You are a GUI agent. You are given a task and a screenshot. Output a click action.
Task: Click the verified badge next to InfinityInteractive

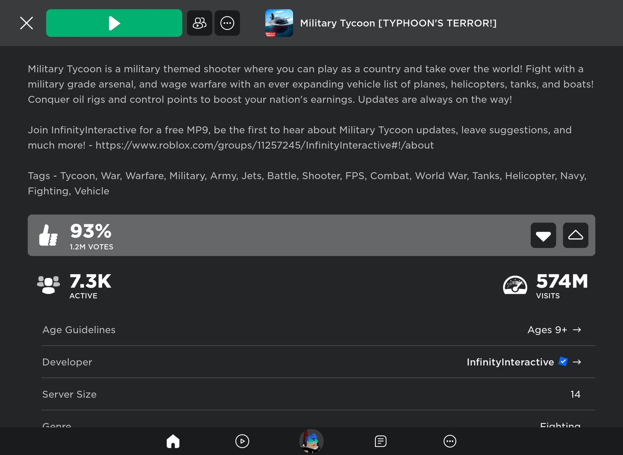tap(563, 362)
